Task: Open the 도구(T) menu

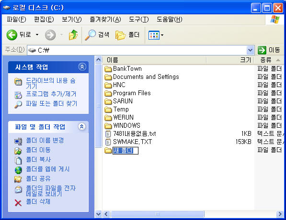Action: coord(139,19)
